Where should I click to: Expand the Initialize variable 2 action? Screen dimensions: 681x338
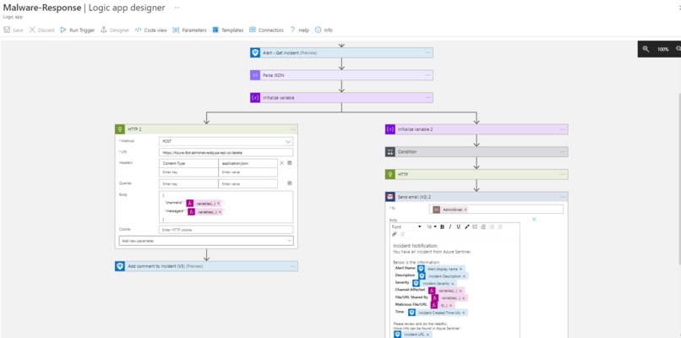pos(477,129)
